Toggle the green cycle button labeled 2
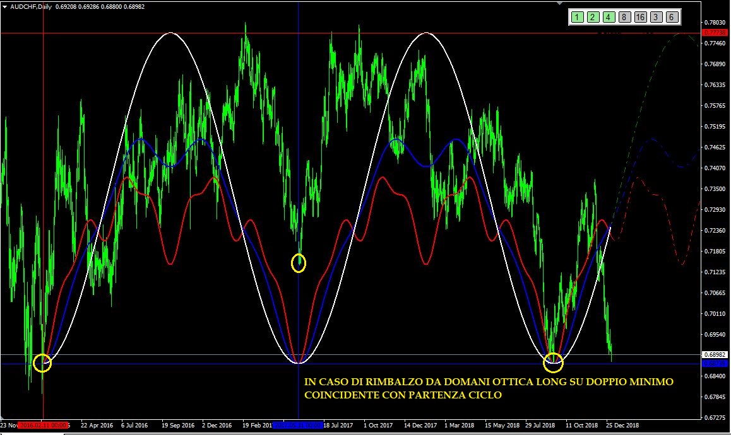The width and height of the screenshot is (731, 435). 593,18
